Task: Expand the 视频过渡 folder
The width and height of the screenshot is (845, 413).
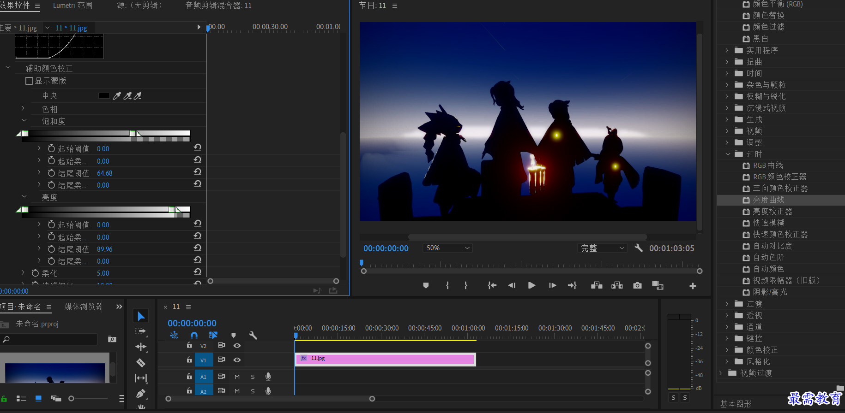Action: [x=720, y=373]
